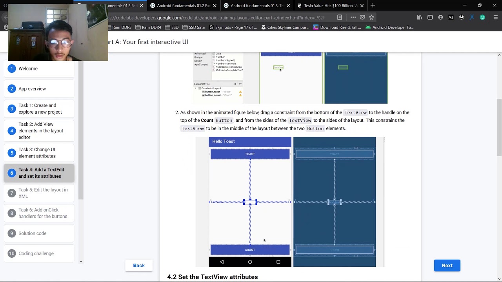Go to Welcome step

39,69
